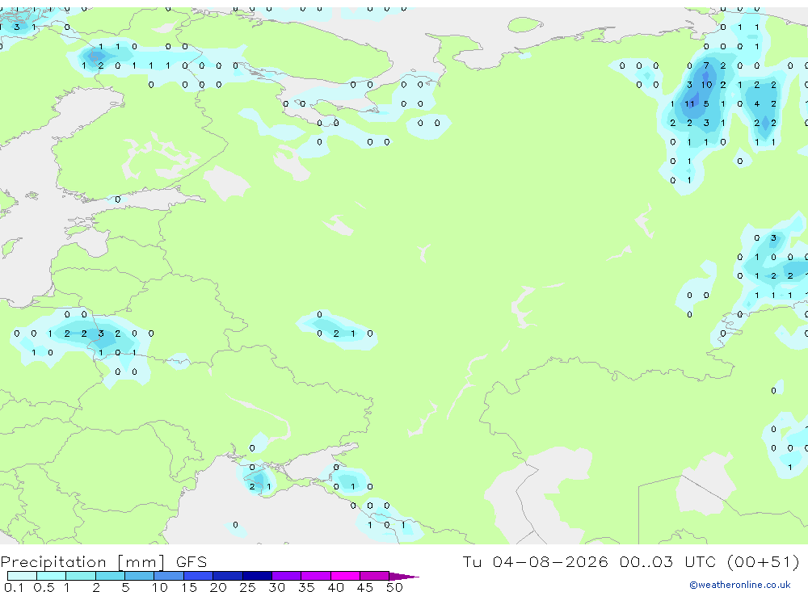Click the '40' legend scale label
808x592 pixels.
[x=335, y=587]
